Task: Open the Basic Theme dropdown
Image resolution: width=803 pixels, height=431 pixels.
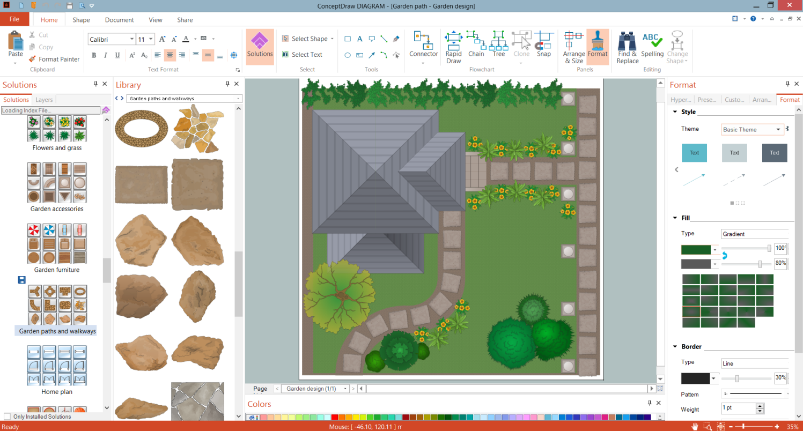Action: point(752,130)
